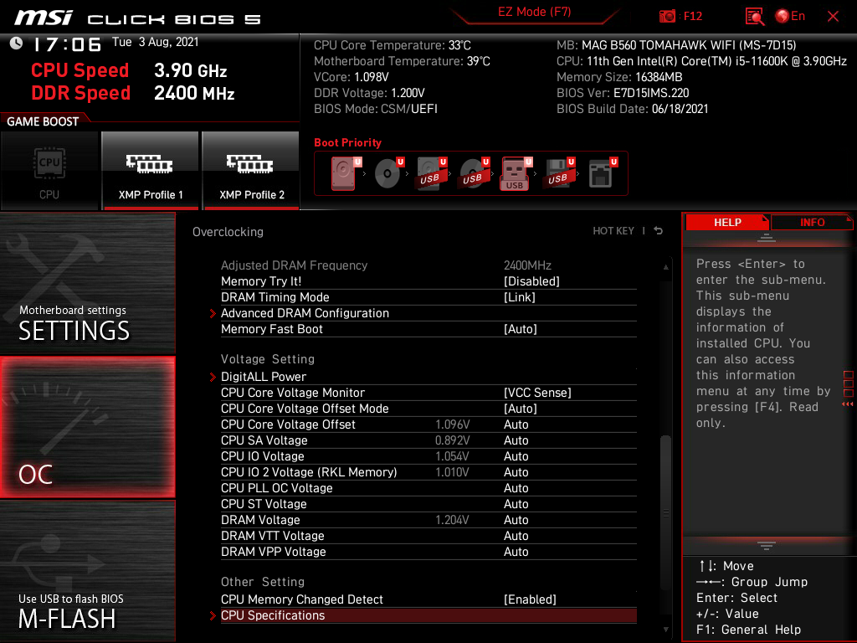Switch to EZ Mode (F7)
The image size is (857, 643).
pos(534,12)
